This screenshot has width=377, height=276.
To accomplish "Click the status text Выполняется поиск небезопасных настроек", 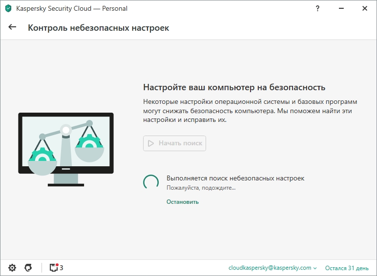I will [235, 178].
